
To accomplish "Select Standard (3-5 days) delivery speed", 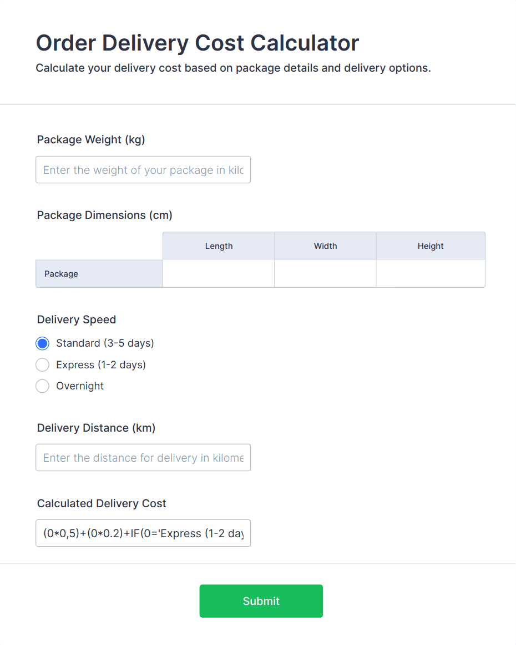I will 43,343.
